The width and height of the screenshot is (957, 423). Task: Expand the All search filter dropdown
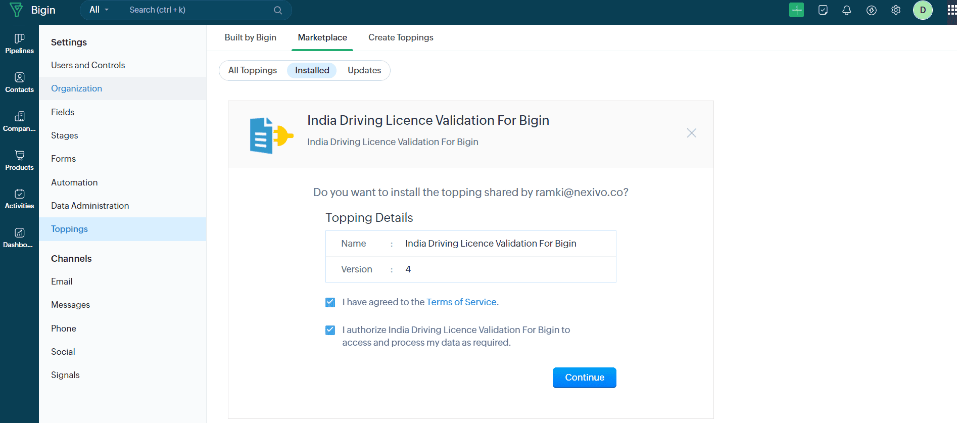(99, 10)
